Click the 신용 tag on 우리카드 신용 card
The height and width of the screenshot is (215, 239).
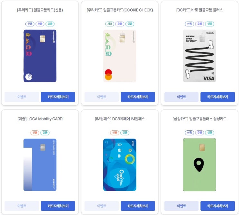[30, 24]
